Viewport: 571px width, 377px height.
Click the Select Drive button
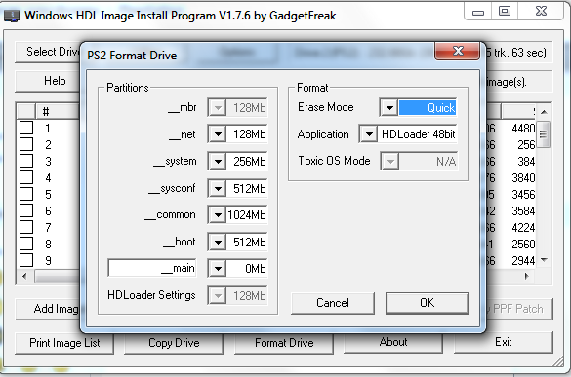coord(48,52)
